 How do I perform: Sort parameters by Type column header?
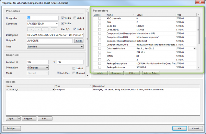(x=186, y=15)
